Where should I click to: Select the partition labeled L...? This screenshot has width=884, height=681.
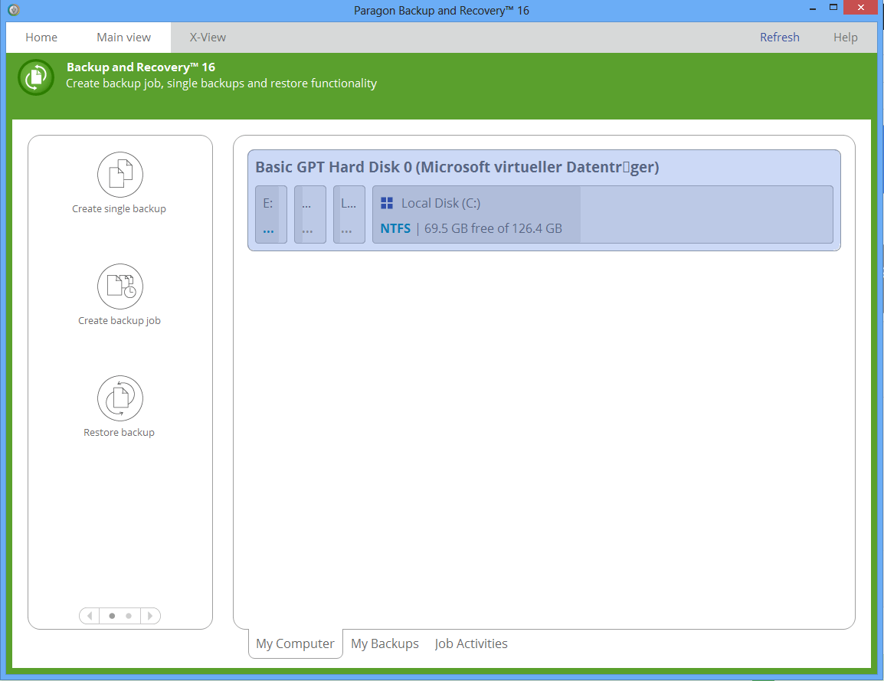[x=349, y=214]
